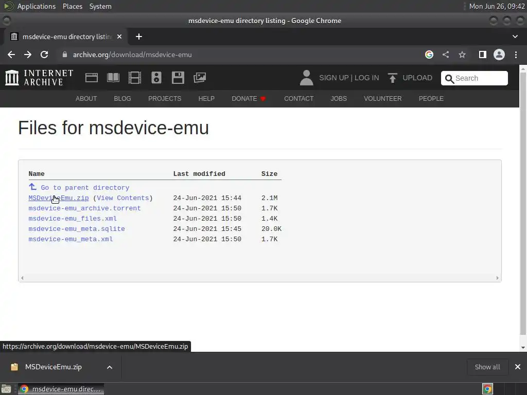Click right arrow of listing horizontal scrollbar
The image size is (527, 395).
(498, 278)
